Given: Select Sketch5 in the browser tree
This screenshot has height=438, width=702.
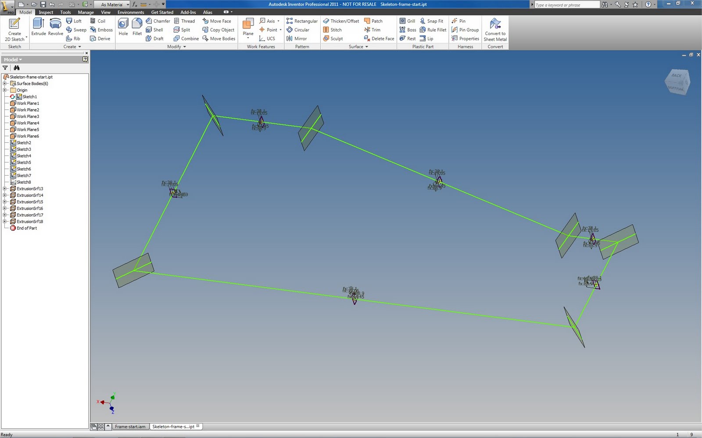Looking at the screenshot, I should point(23,162).
